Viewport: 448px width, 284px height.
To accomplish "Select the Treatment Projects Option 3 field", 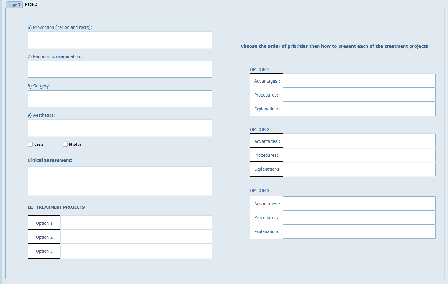I will tap(136, 251).
